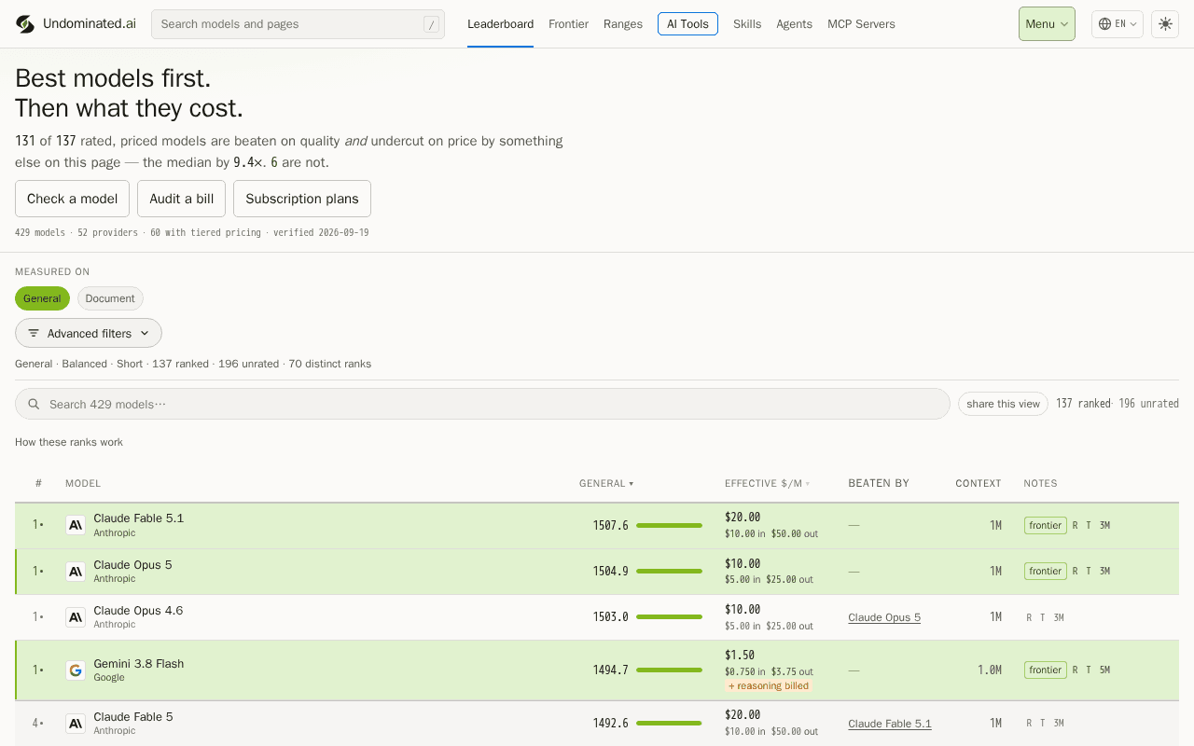The height and width of the screenshot is (746, 1194).
Task: Open the Claude Opus 4.6 model name
Action: pyautogui.click(x=138, y=611)
